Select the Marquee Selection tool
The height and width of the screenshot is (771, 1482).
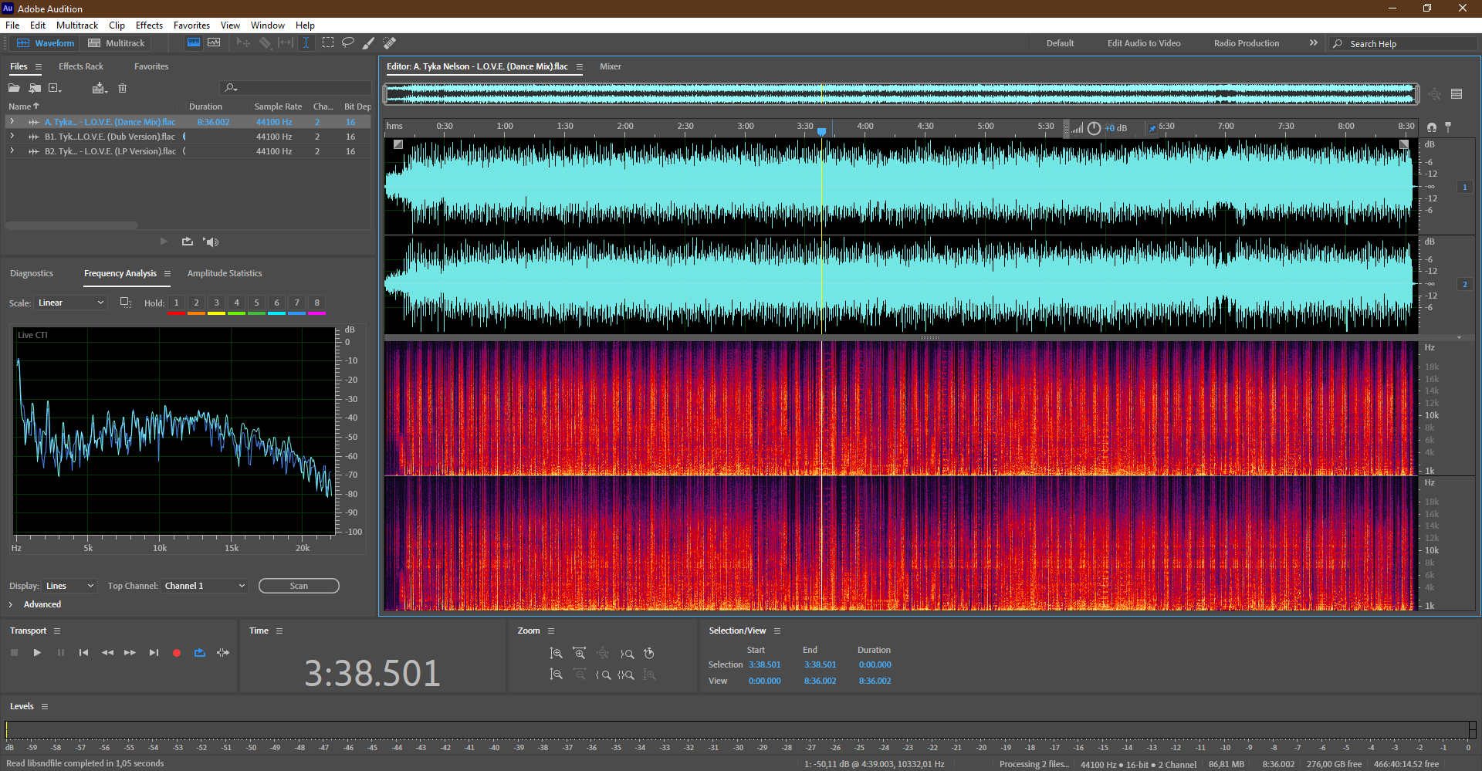point(328,43)
